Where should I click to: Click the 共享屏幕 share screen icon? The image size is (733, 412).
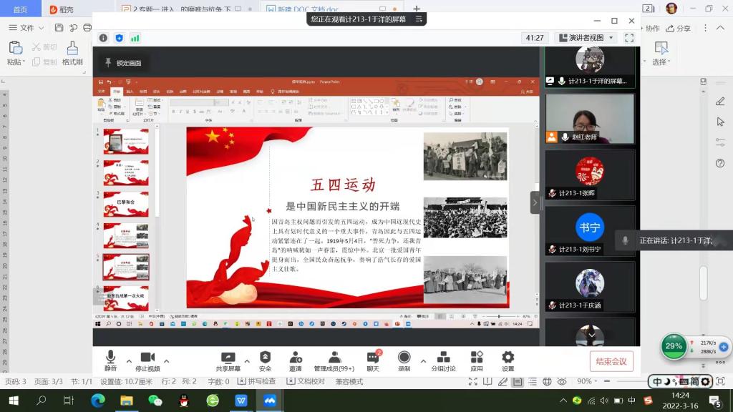[x=228, y=358]
